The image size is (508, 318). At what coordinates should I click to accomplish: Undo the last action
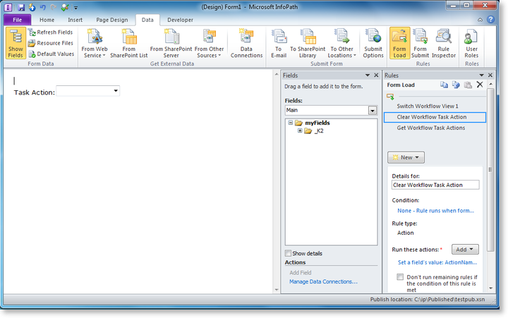(42, 7)
